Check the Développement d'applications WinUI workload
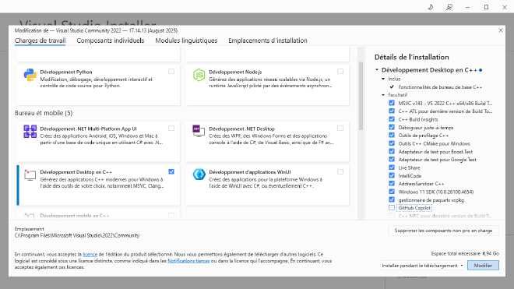The height and width of the screenshot is (289, 514). tap(340, 172)
